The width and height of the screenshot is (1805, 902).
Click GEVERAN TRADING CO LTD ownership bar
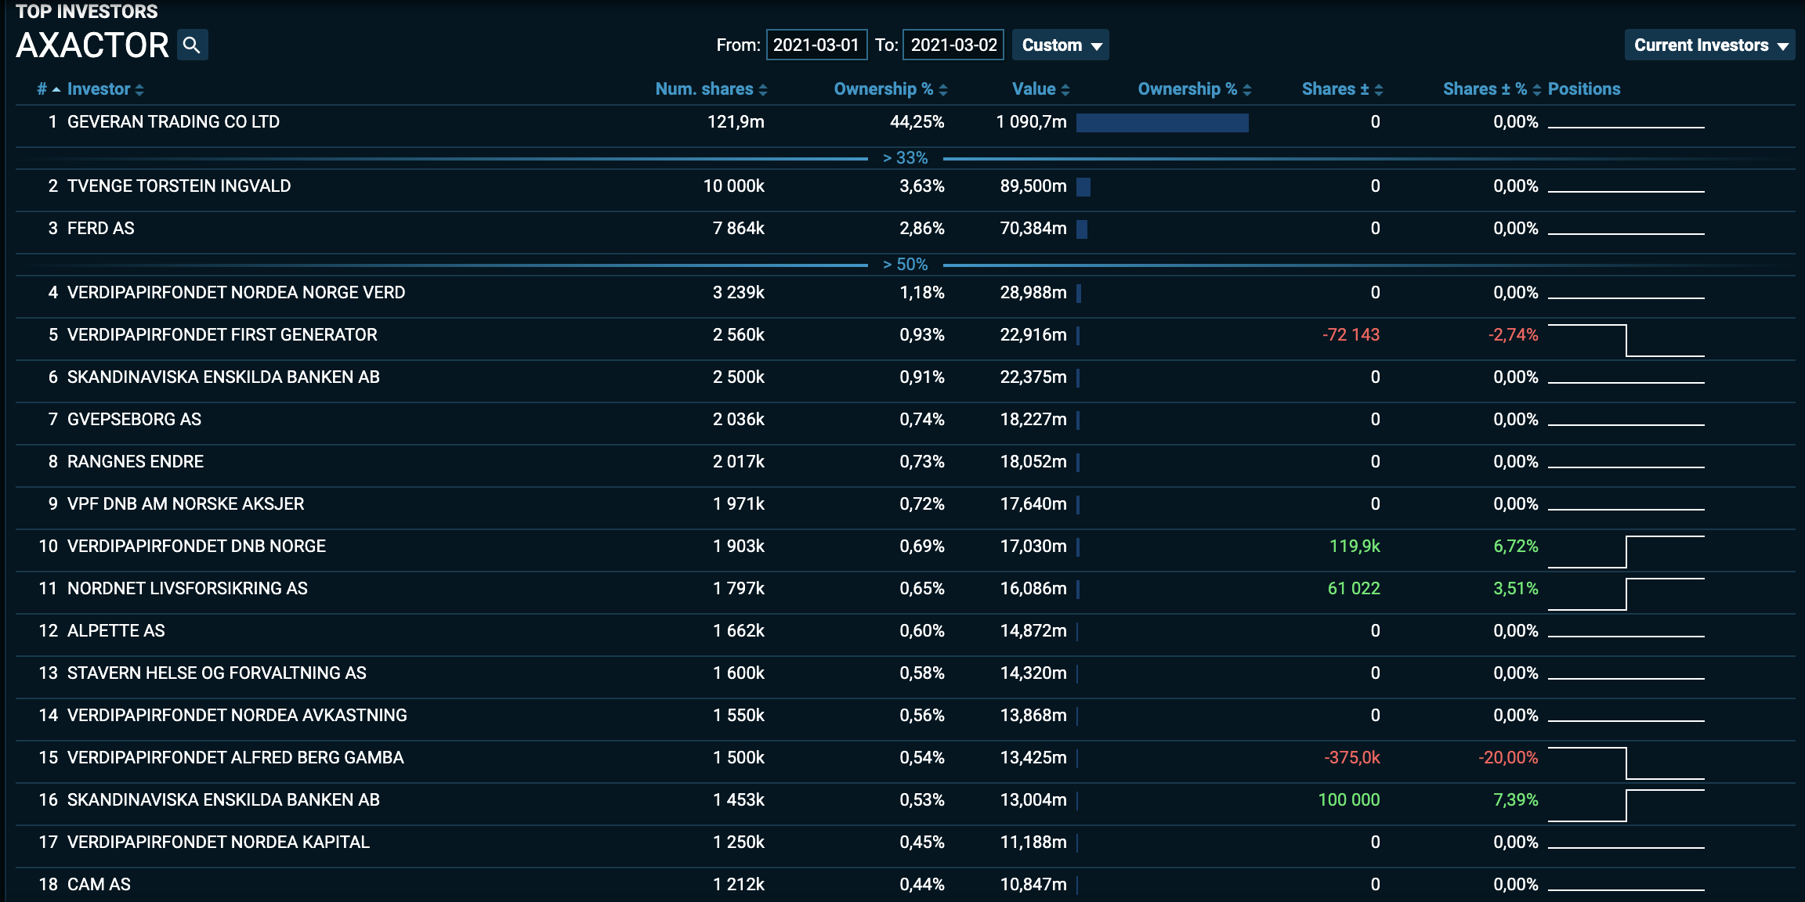tap(1163, 122)
